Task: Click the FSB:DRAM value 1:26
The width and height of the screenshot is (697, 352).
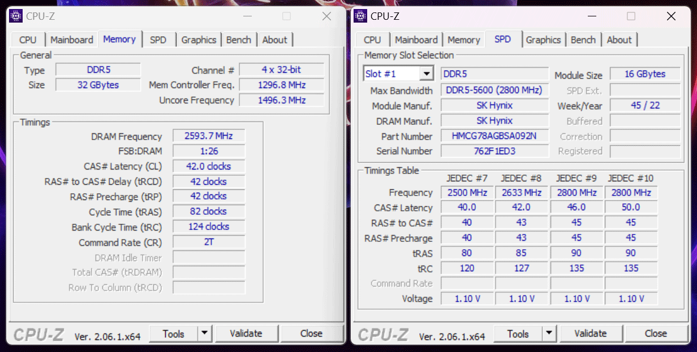Action: coord(209,151)
